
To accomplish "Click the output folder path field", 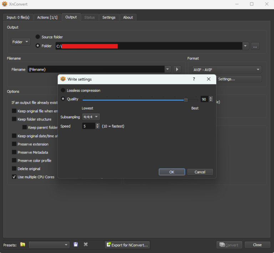I will (x=149, y=46).
